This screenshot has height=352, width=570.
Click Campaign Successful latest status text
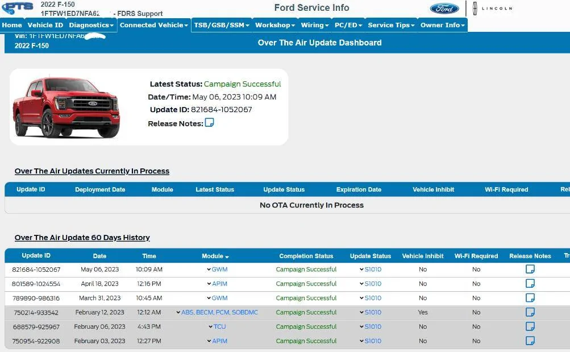pyautogui.click(x=243, y=84)
